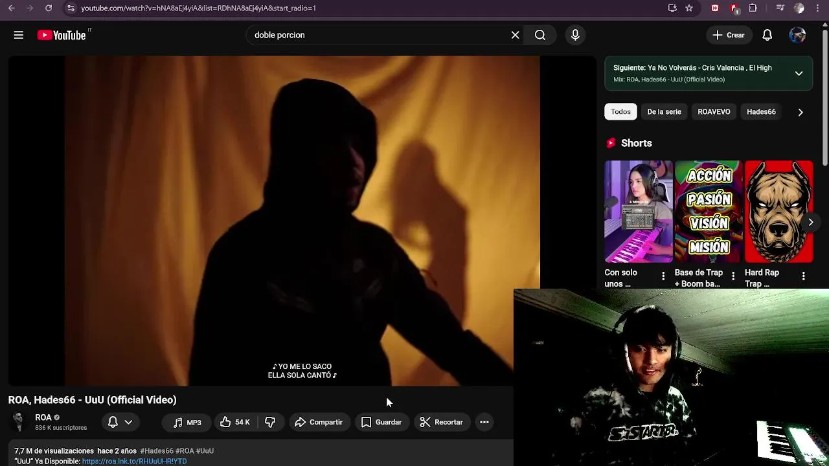View site information icon in address bar
This screenshot has width=829, height=466.
(x=71, y=8)
